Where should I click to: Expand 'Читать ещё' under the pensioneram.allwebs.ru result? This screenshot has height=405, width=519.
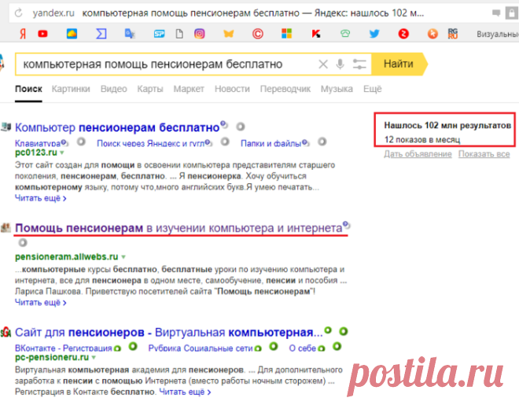(x=40, y=303)
